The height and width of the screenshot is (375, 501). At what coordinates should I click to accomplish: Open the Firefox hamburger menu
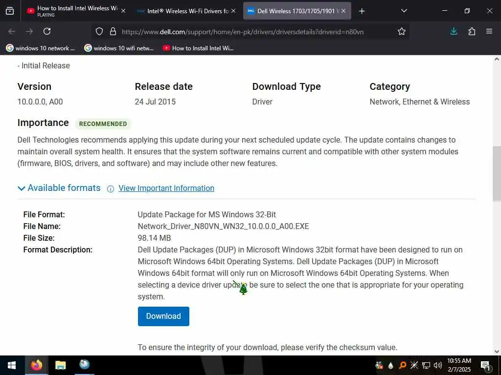pos(489,31)
